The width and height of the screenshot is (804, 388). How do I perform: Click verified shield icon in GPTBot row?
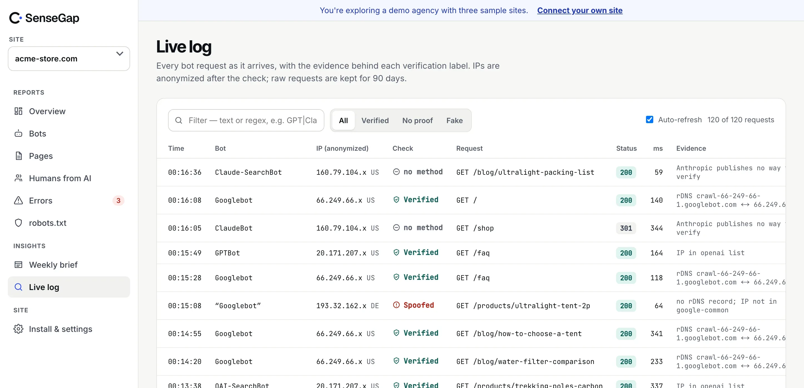click(x=396, y=253)
